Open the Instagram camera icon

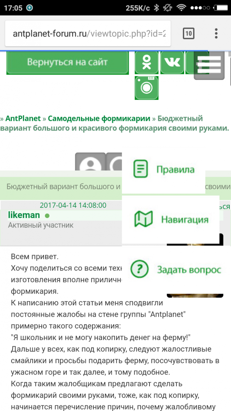(x=147, y=88)
